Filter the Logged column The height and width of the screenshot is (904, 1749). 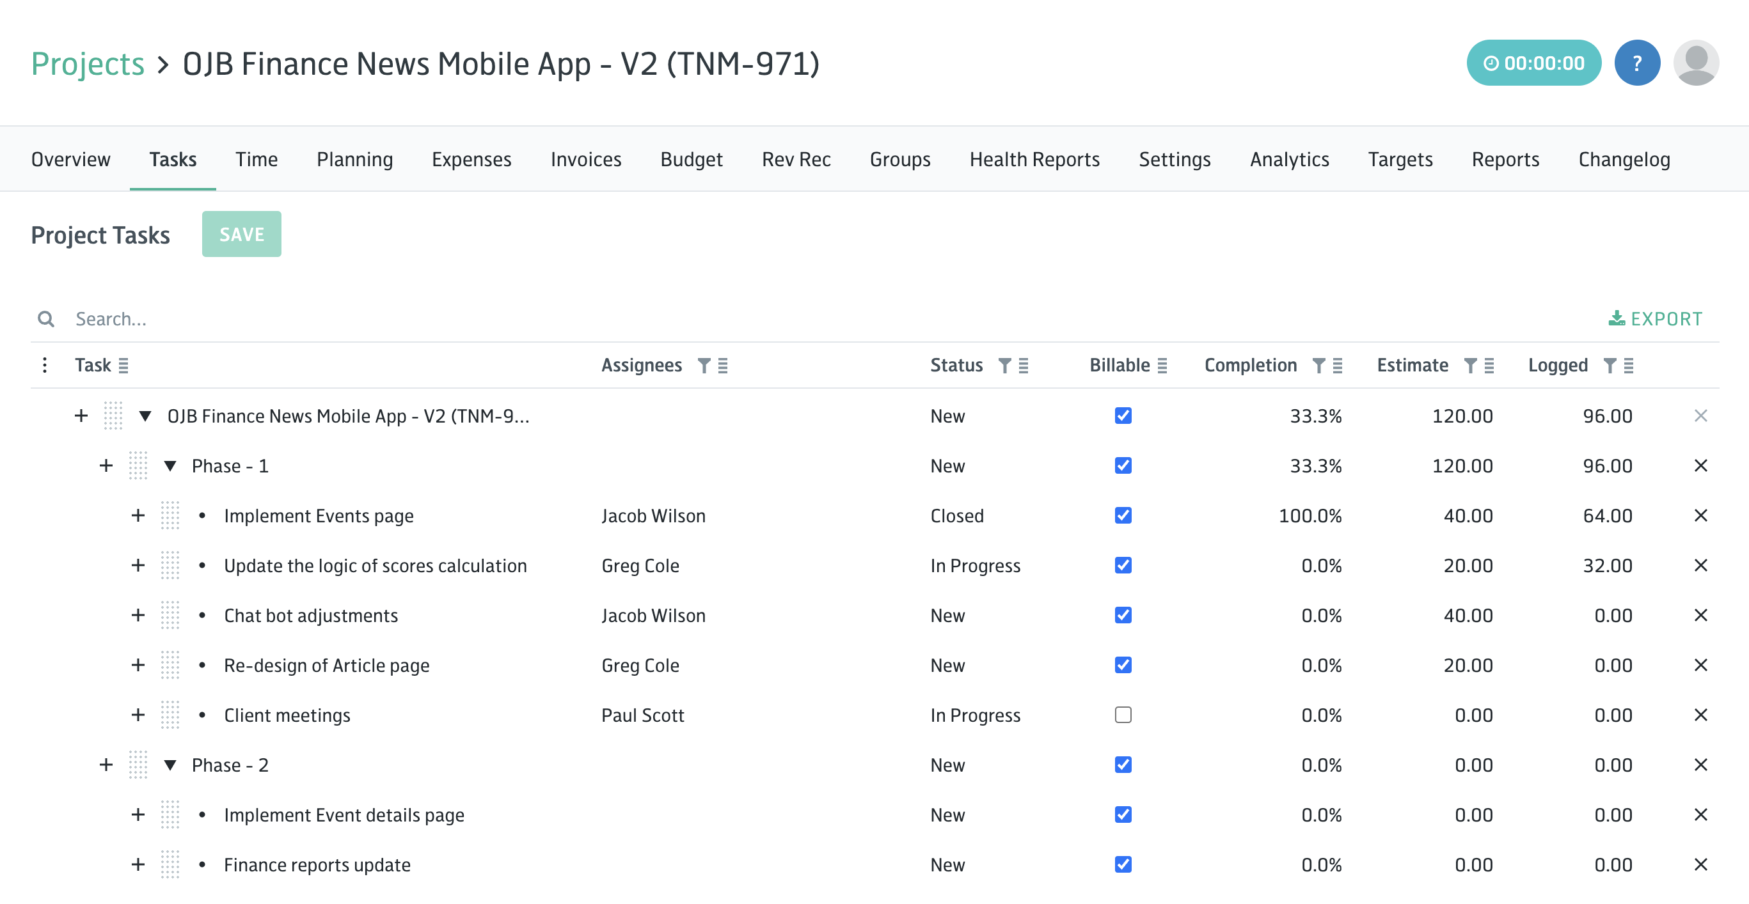[x=1610, y=366]
